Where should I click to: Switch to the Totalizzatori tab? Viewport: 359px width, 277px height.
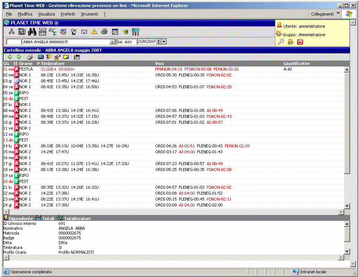coord(74,219)
